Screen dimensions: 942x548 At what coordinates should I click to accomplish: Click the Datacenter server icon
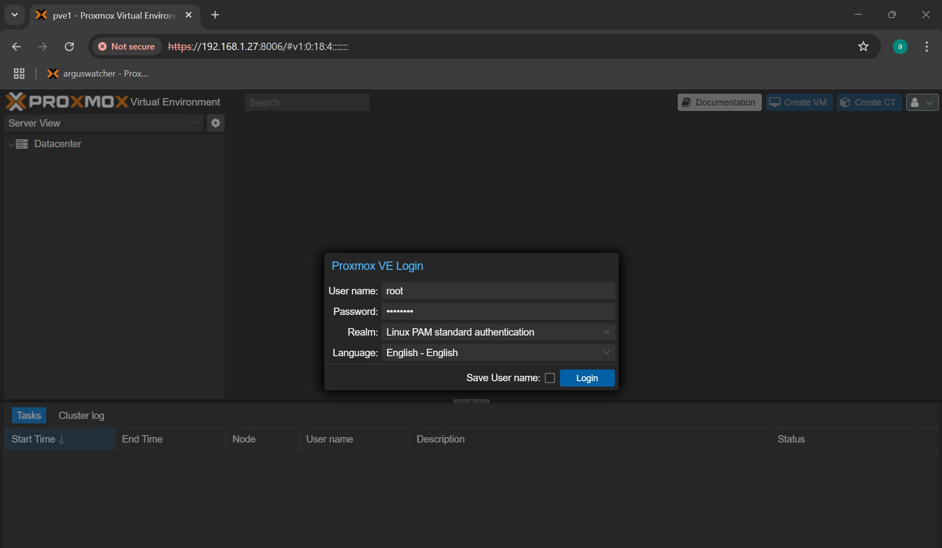(22, 144)
